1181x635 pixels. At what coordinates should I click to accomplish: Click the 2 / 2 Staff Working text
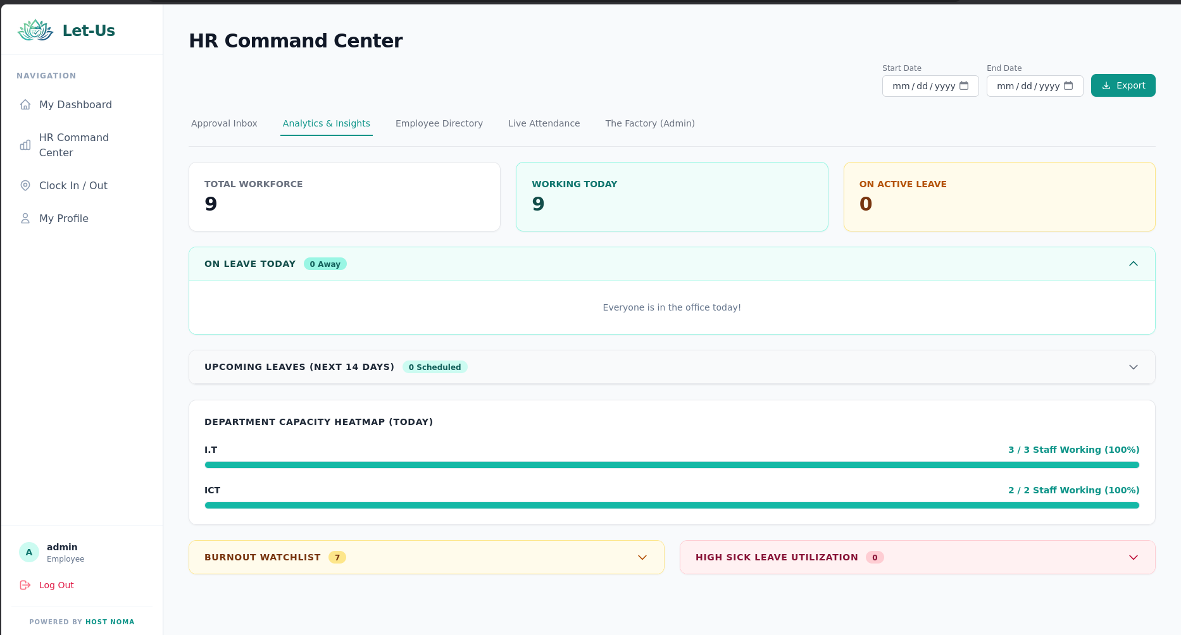coord(1074,490)
